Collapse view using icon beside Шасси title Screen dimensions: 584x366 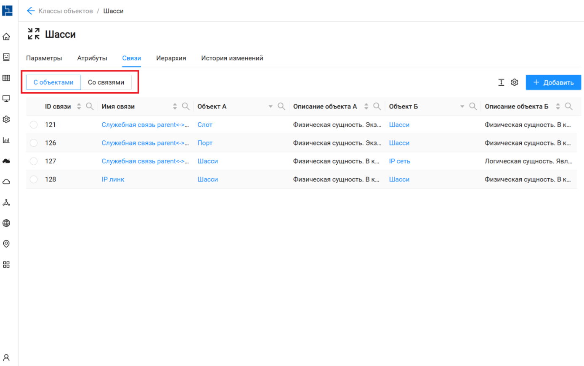coord(34,34)
